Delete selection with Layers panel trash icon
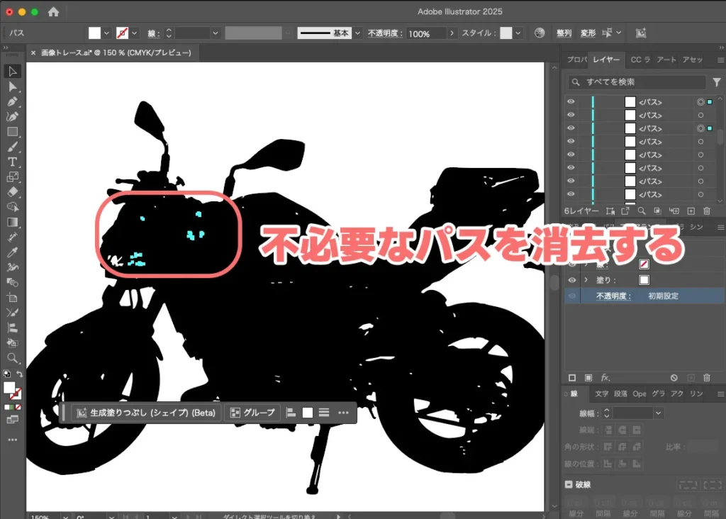The height and width of the screenshot is (519, 726). click(706, 211)
